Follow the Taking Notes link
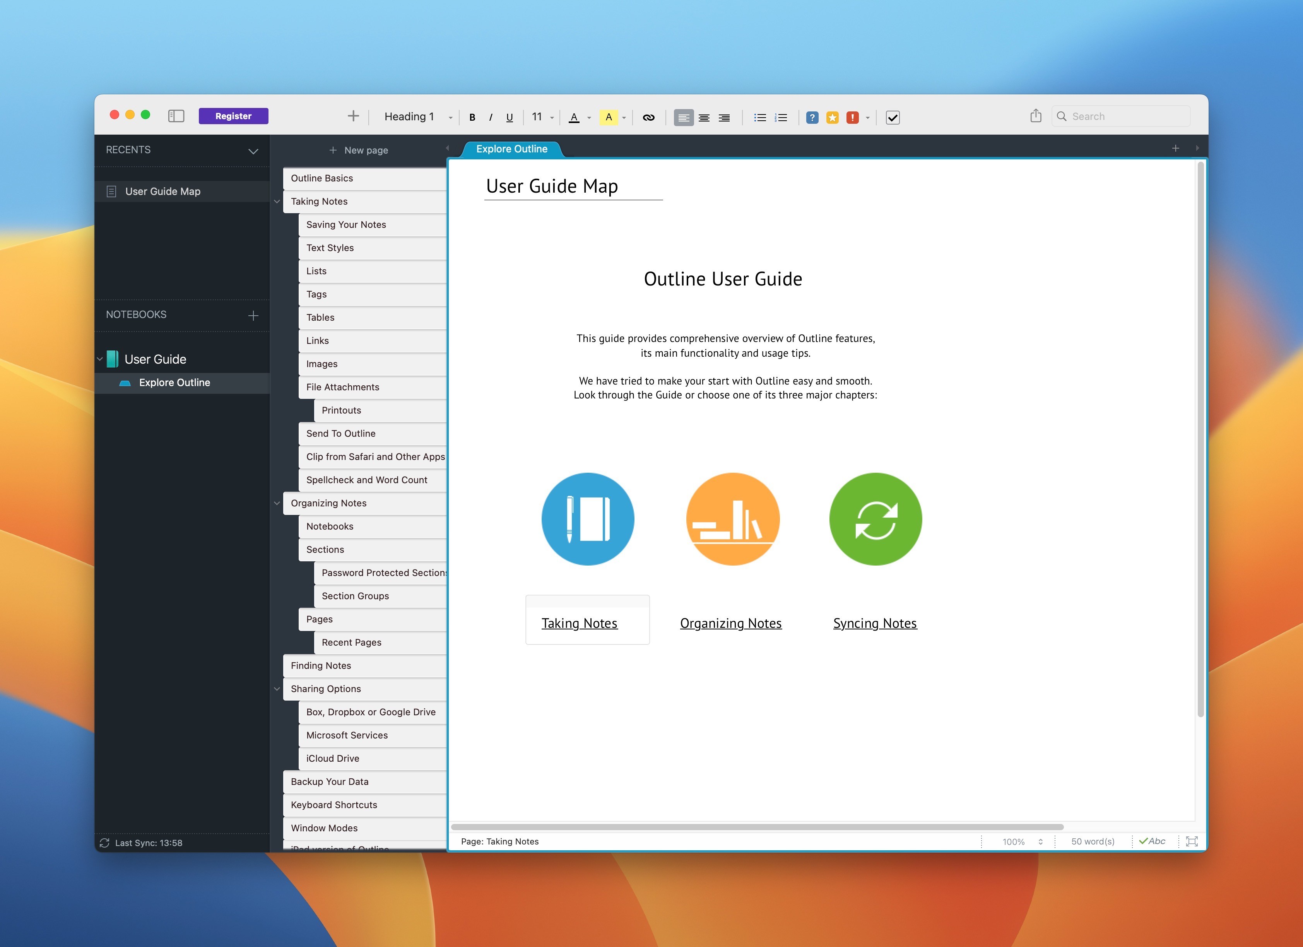1303x947 pixels. coord(579,624)
